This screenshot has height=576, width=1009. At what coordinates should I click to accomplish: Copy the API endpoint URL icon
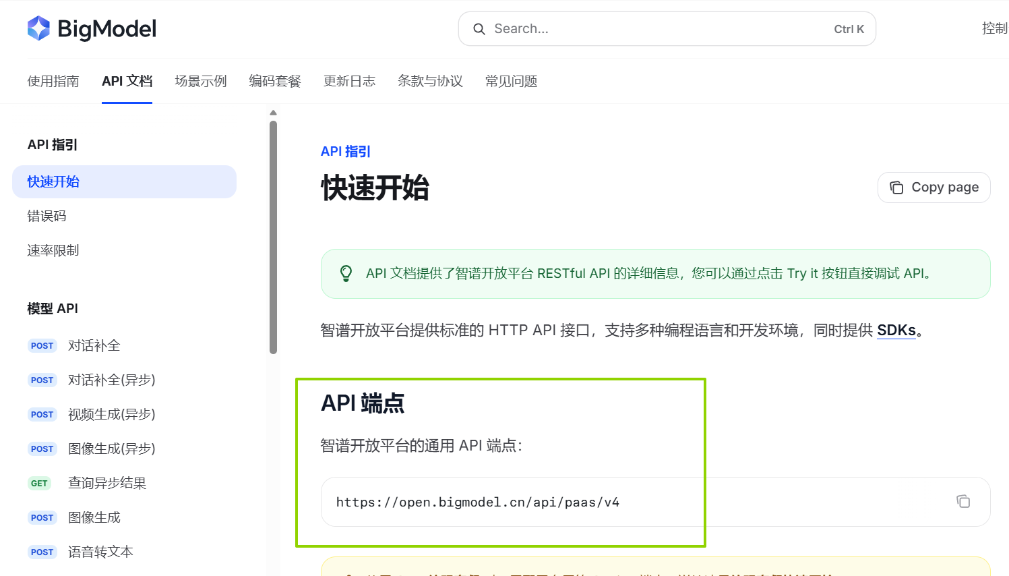coord(963,501)
